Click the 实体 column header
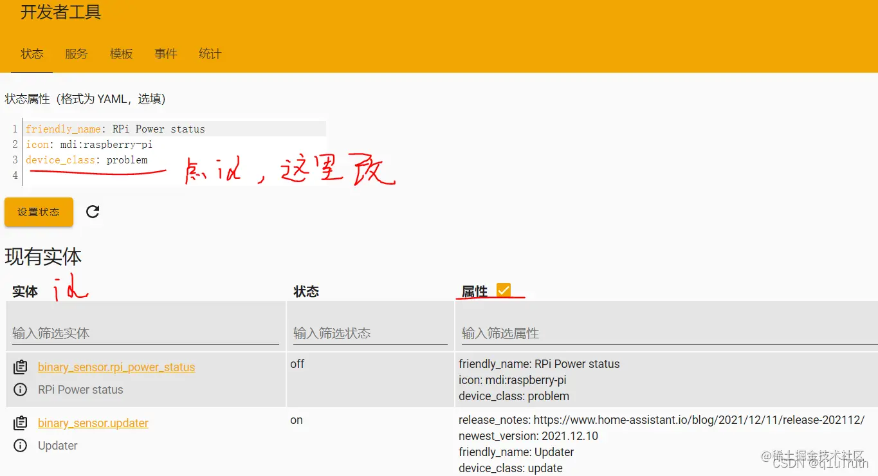Viewport: 878px width, 476px height. click(25, 292)
